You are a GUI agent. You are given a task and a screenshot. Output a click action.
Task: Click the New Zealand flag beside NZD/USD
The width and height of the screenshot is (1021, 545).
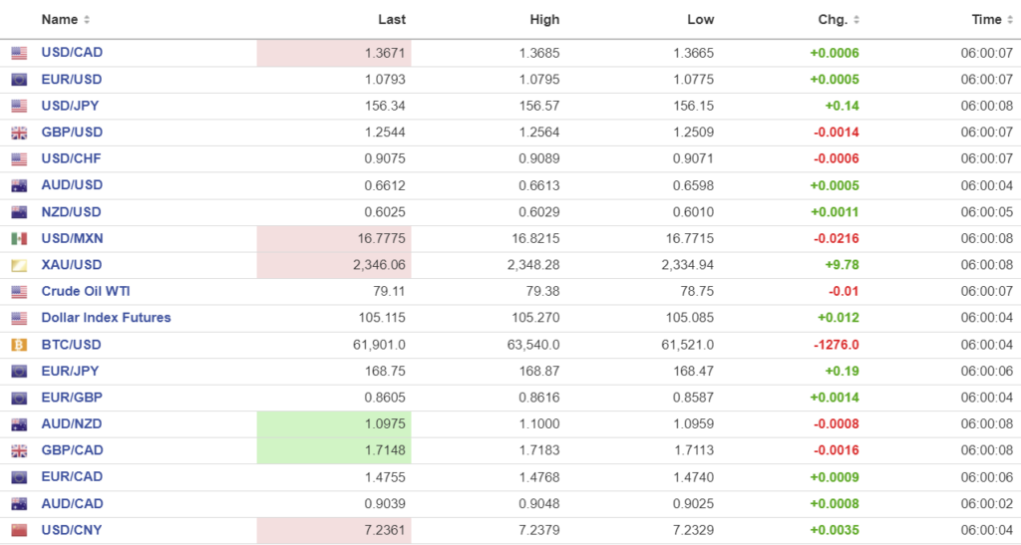point(19,212)
